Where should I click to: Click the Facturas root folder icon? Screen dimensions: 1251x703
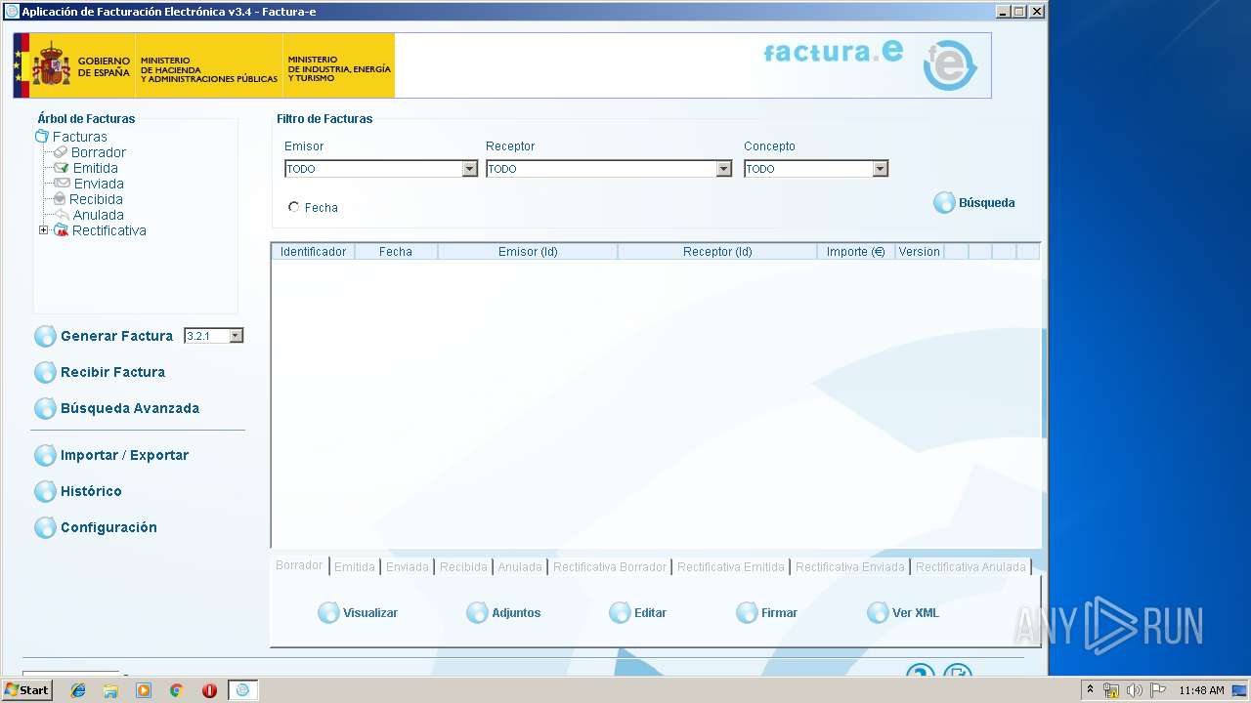42,137
